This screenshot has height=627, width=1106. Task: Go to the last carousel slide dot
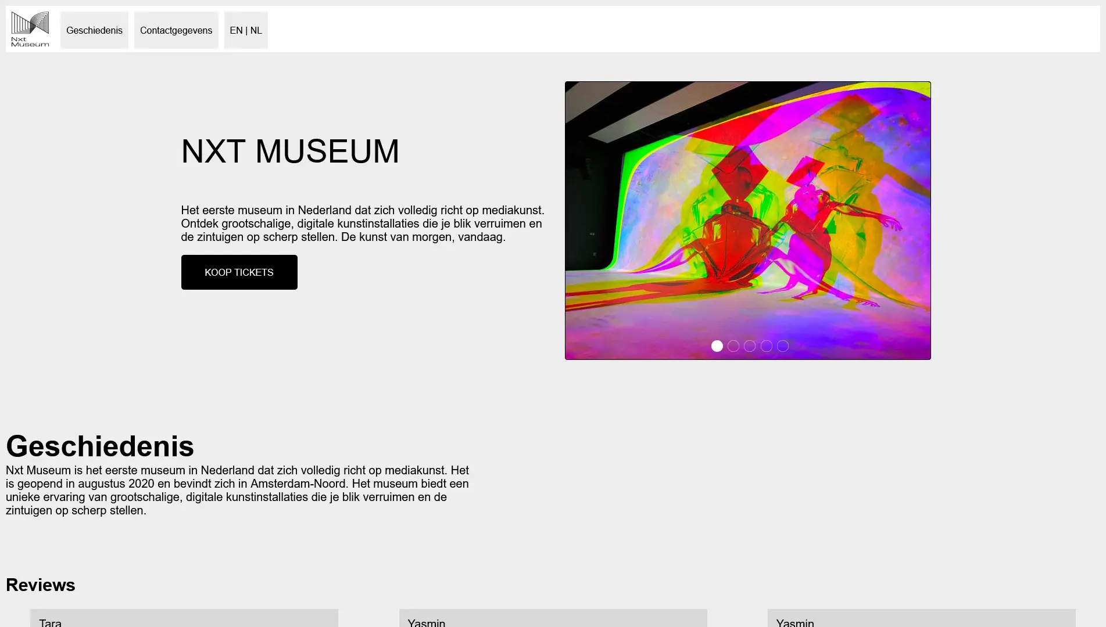point(783,346)
